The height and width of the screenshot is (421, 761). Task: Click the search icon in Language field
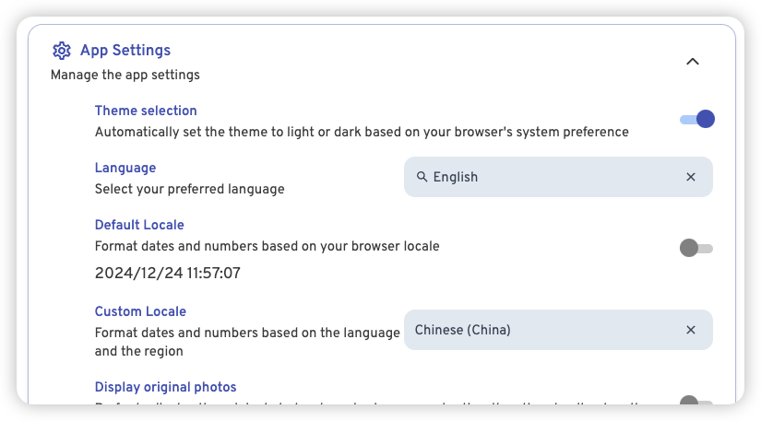pos(422,177)
